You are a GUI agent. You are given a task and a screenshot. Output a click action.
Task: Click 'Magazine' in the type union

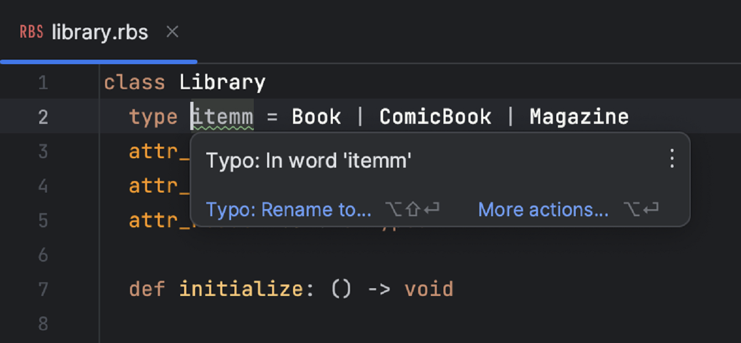tap(579, 117)
